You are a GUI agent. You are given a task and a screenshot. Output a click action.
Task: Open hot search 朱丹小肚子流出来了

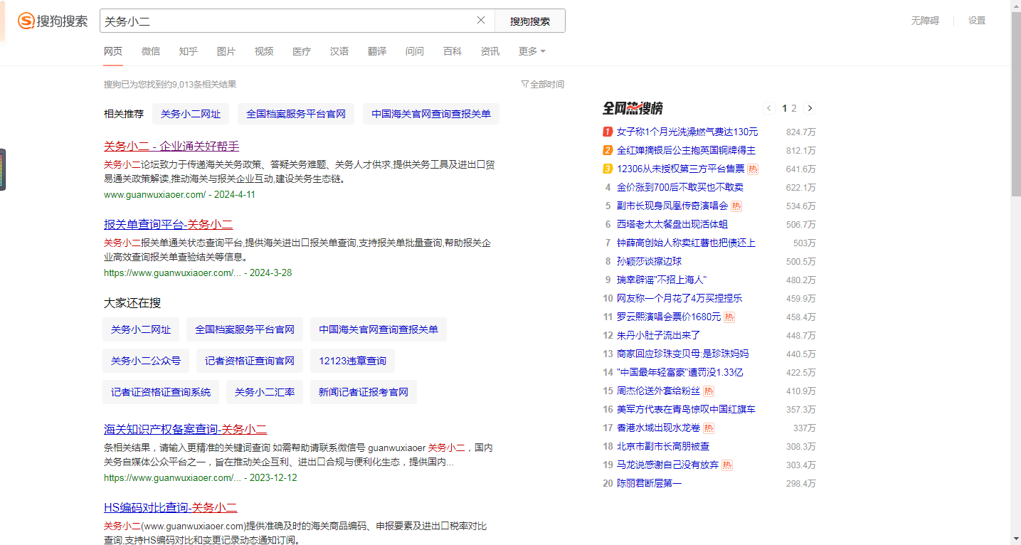[x=659, y=335]
